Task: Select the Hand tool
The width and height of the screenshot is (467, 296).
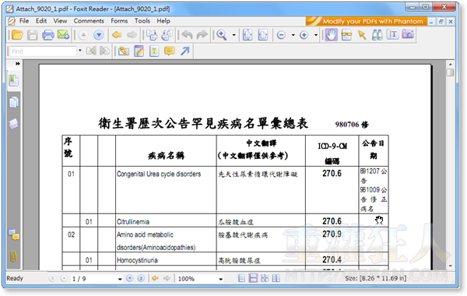Action: [331, 35]
